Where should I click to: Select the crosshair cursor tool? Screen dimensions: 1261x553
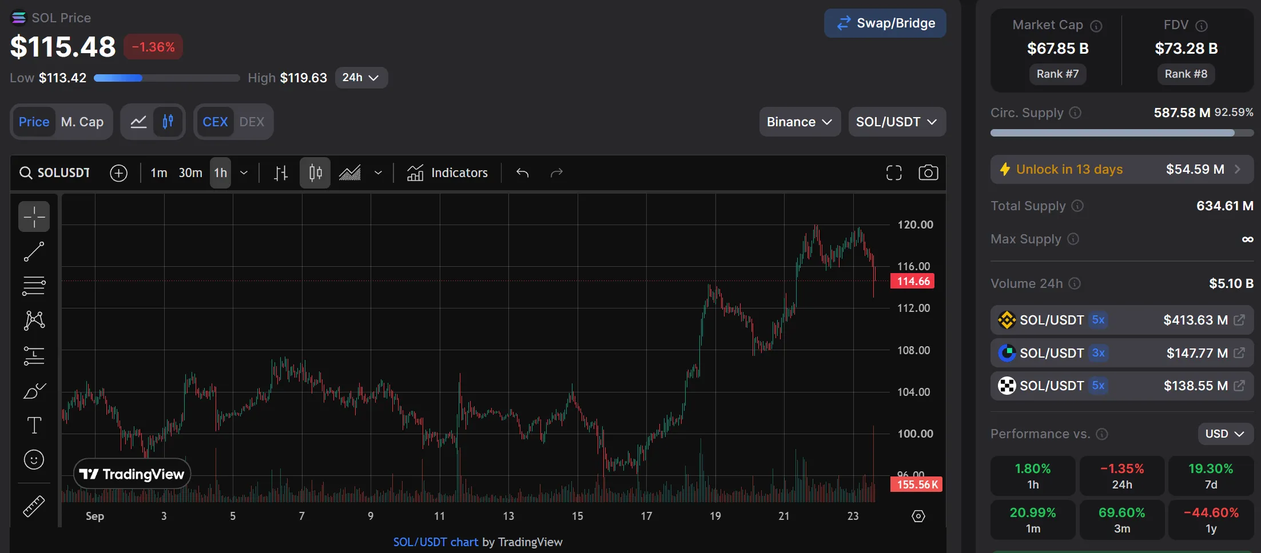[34, 217]
